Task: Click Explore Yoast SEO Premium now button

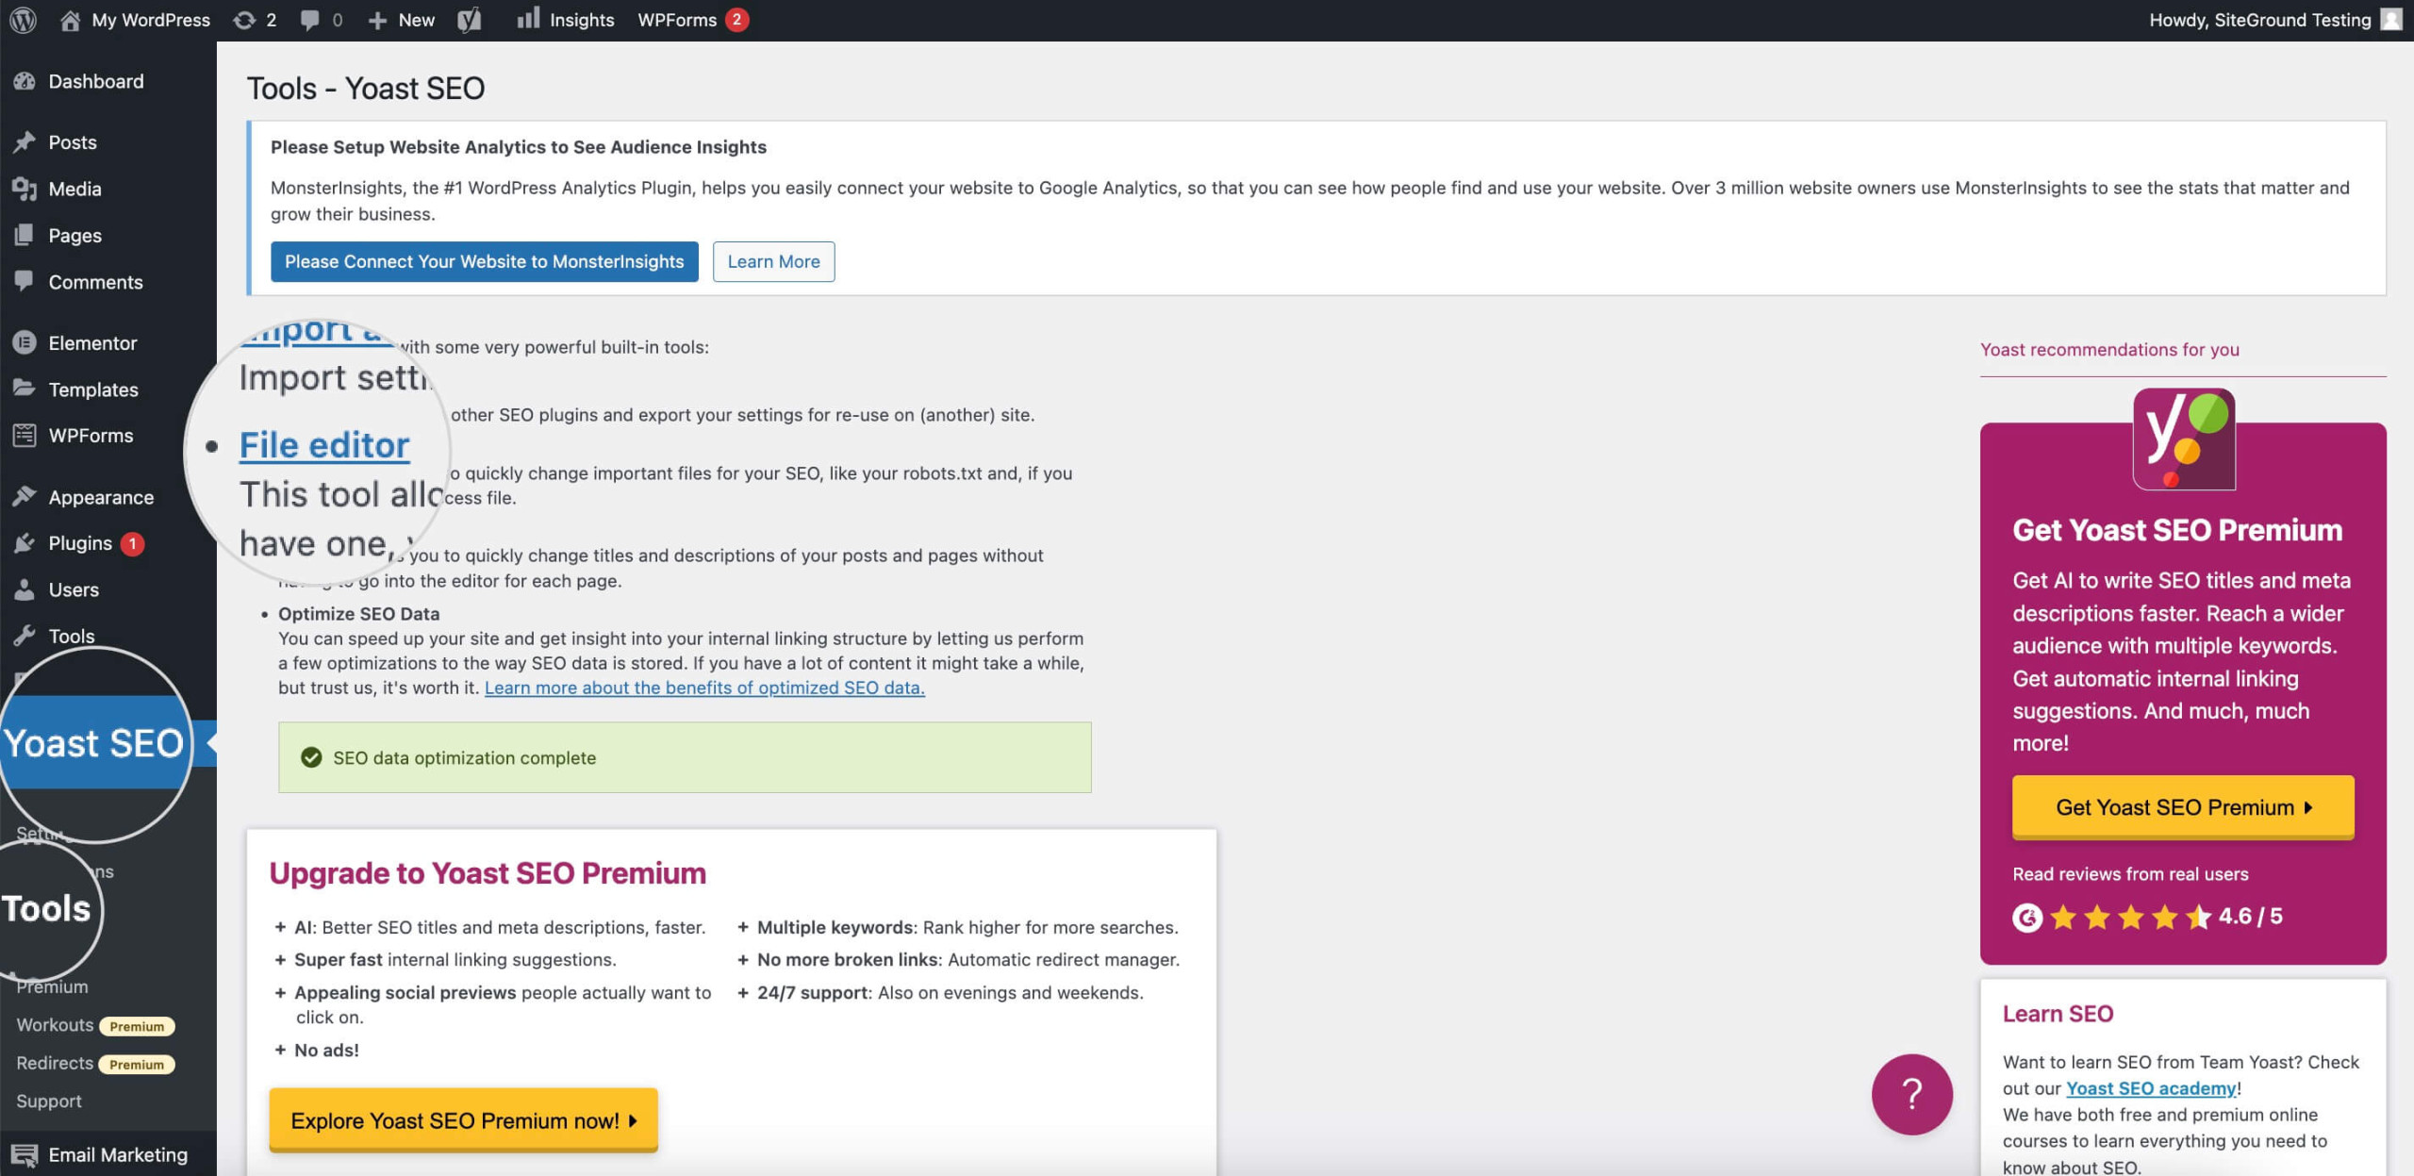Action: tap(463, 1120)
